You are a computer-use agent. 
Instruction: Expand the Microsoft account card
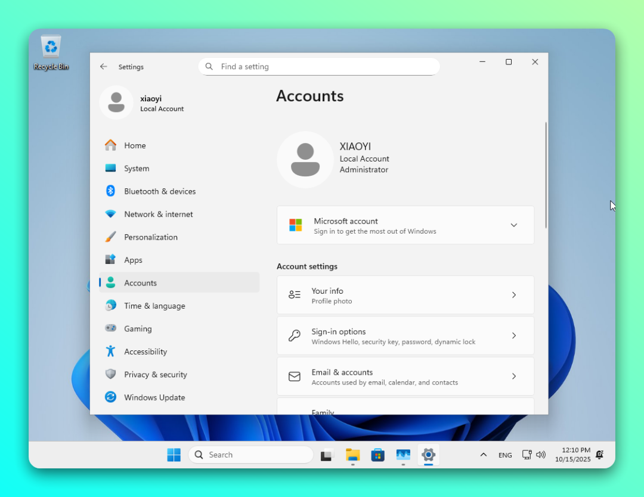point(513,225)
